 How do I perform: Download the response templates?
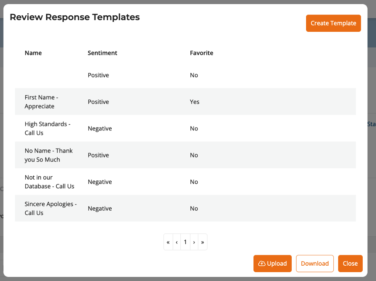pos(315,264)
